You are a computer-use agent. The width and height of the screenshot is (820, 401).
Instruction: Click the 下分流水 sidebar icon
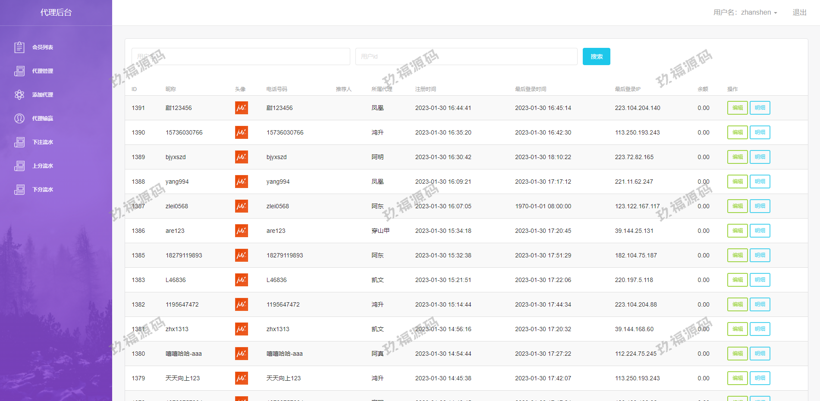coord(19,190)
